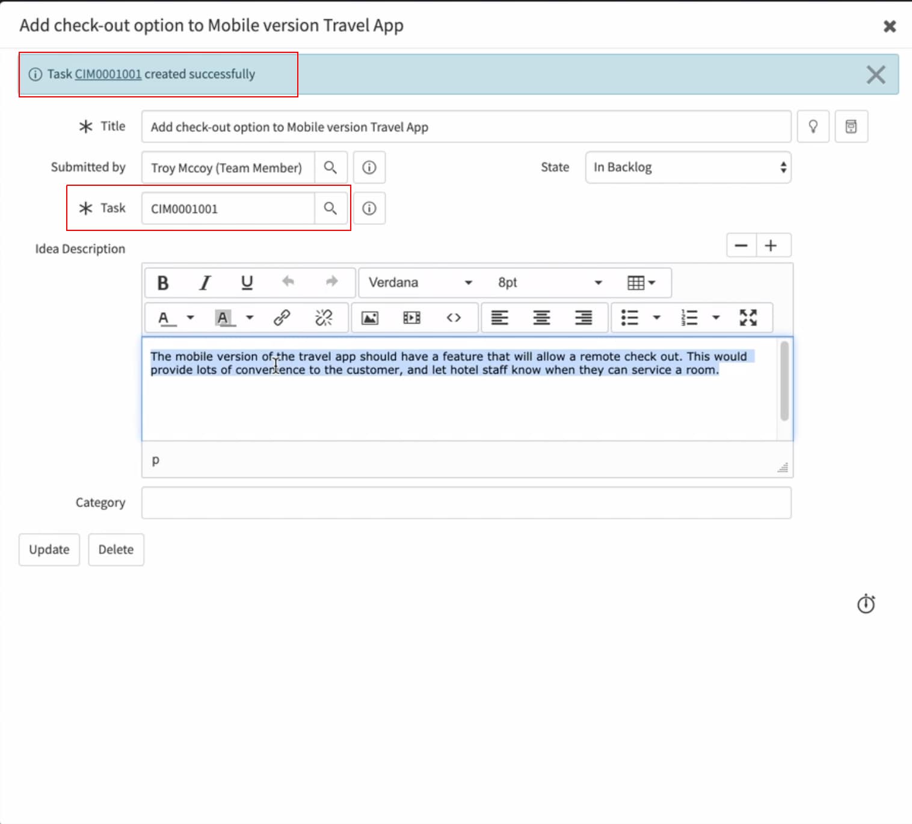Remove the hyperlink from selected text
The image size is (912, 824).
[x=324, y=318]
